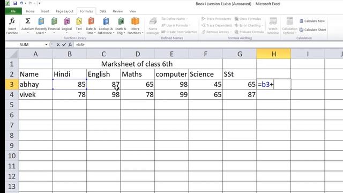This screenshot has height=193, width=343.
Task: Click the 'Science' header cell
Action: click(206, 74)
